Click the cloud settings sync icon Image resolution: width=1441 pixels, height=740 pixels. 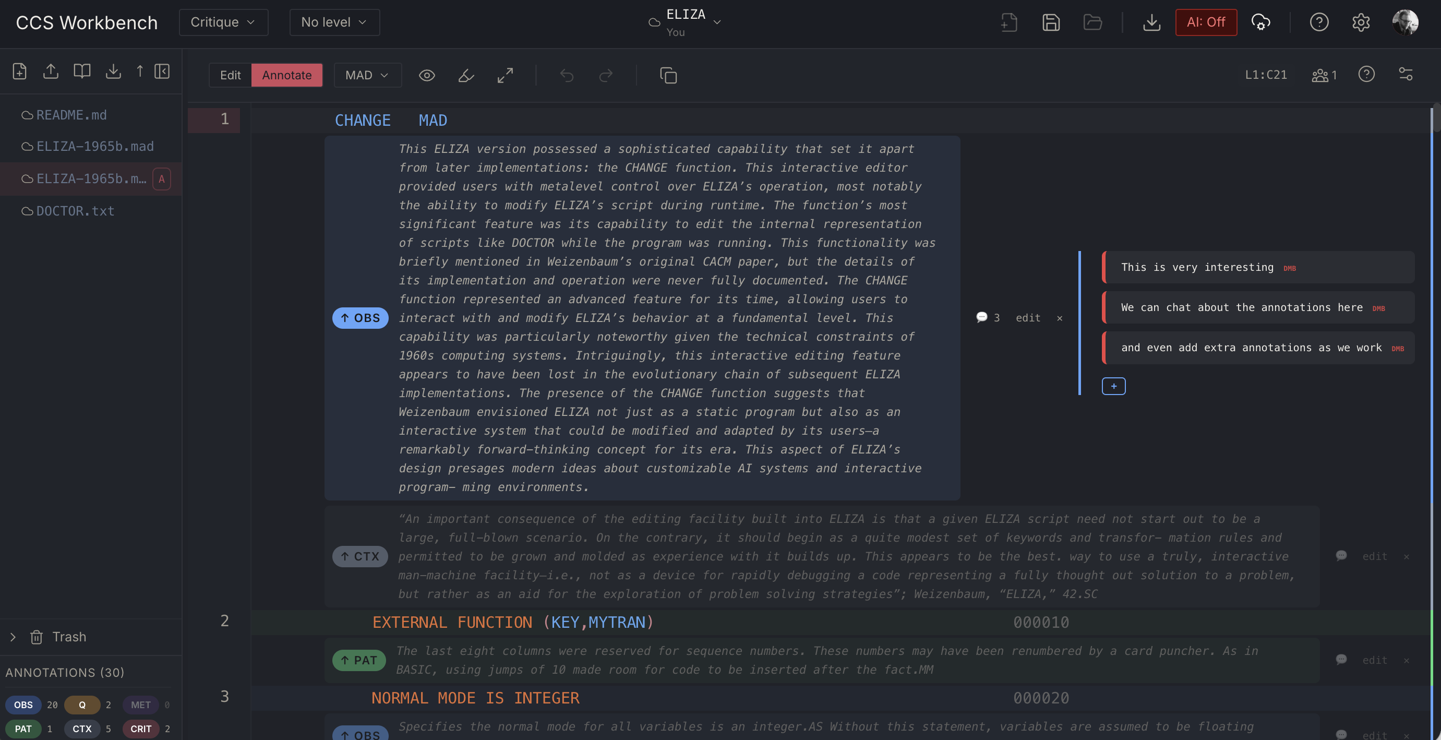pos(1261,22)
